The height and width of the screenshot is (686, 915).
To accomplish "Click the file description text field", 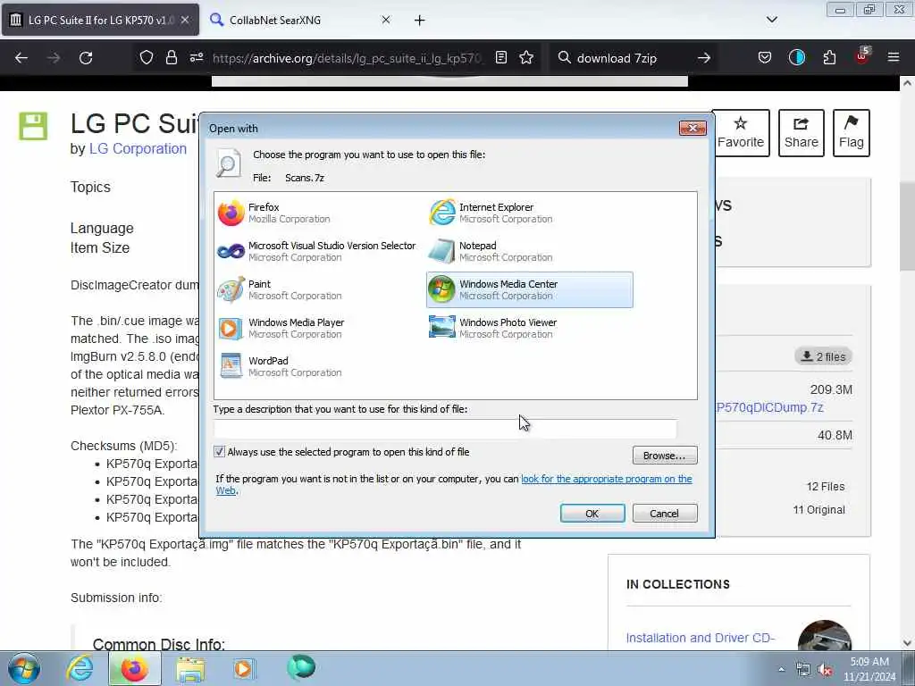I will click(445, 429).
